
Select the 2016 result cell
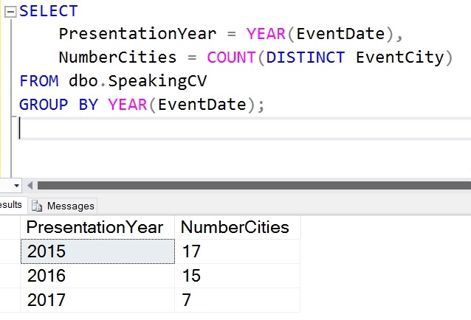96,276
